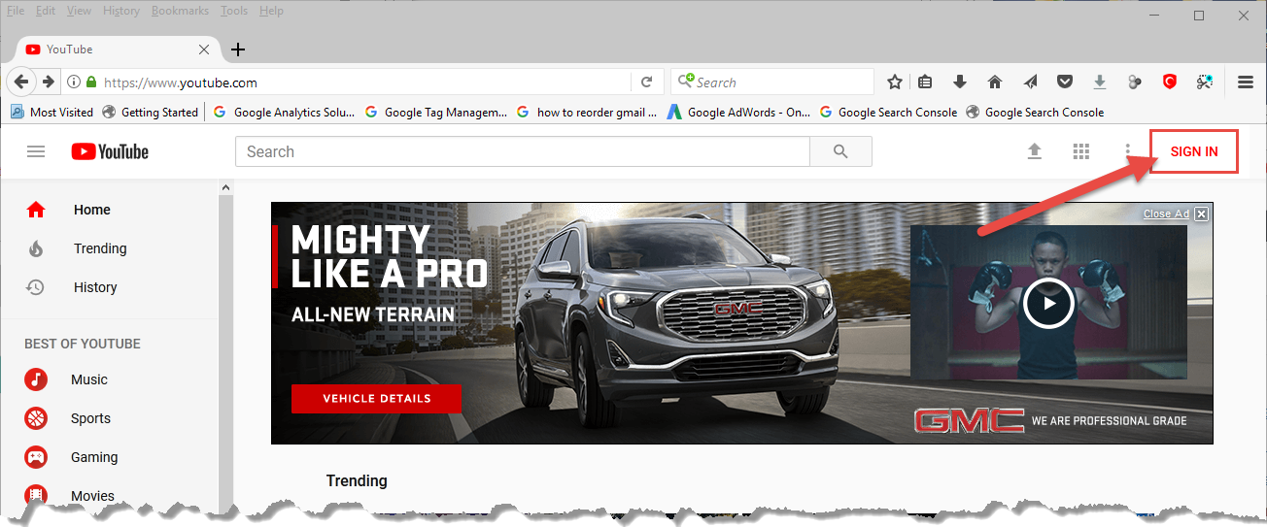Bookmark this page with the star icon

click(895, 82)
